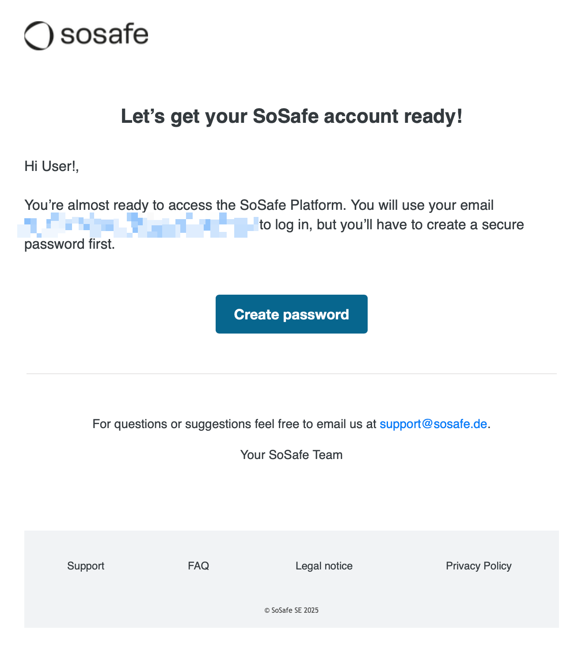The height and width of the screenshot is (645, 578).
Task: Click the "Hi User!," greeting text
Action: [52, 166]
